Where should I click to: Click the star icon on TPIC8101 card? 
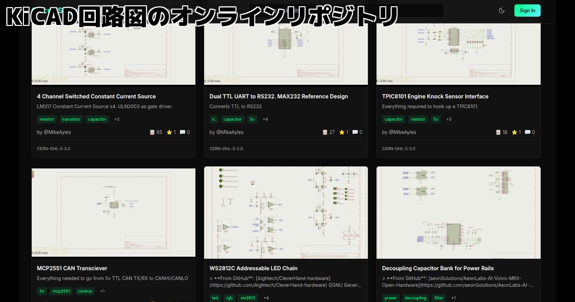point(514,132)
